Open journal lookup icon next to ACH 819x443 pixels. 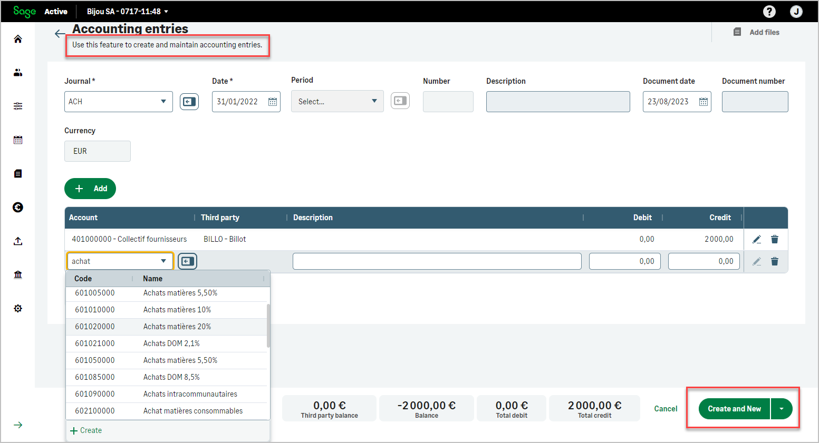tap(189, 102)
